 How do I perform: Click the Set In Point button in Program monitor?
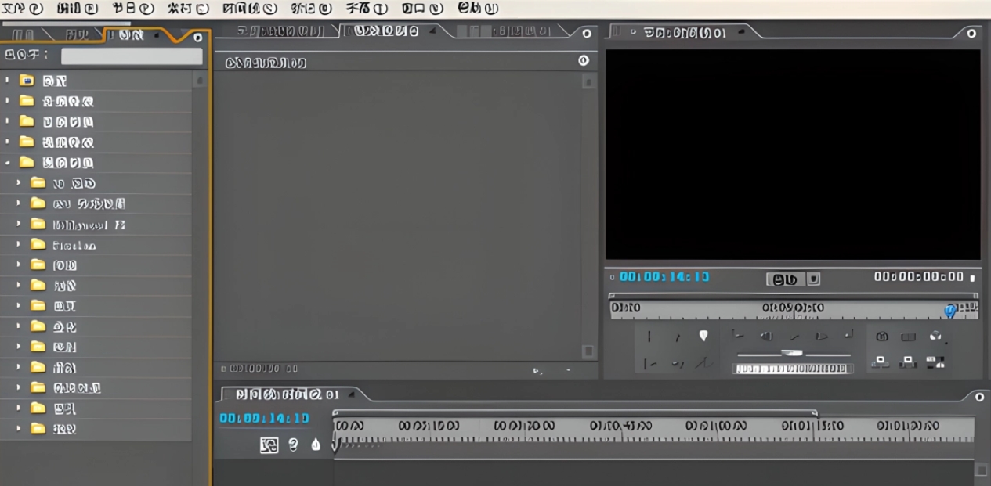coord(649,337)
